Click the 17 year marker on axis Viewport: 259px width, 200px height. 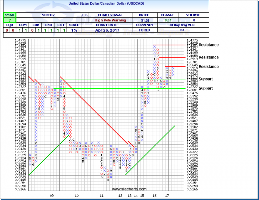point(166,195)
